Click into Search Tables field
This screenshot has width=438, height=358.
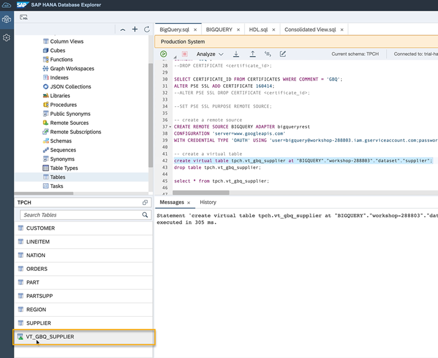85,215
